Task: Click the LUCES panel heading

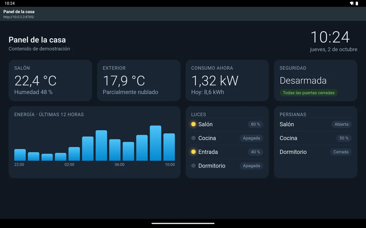Action: [198, 114]
